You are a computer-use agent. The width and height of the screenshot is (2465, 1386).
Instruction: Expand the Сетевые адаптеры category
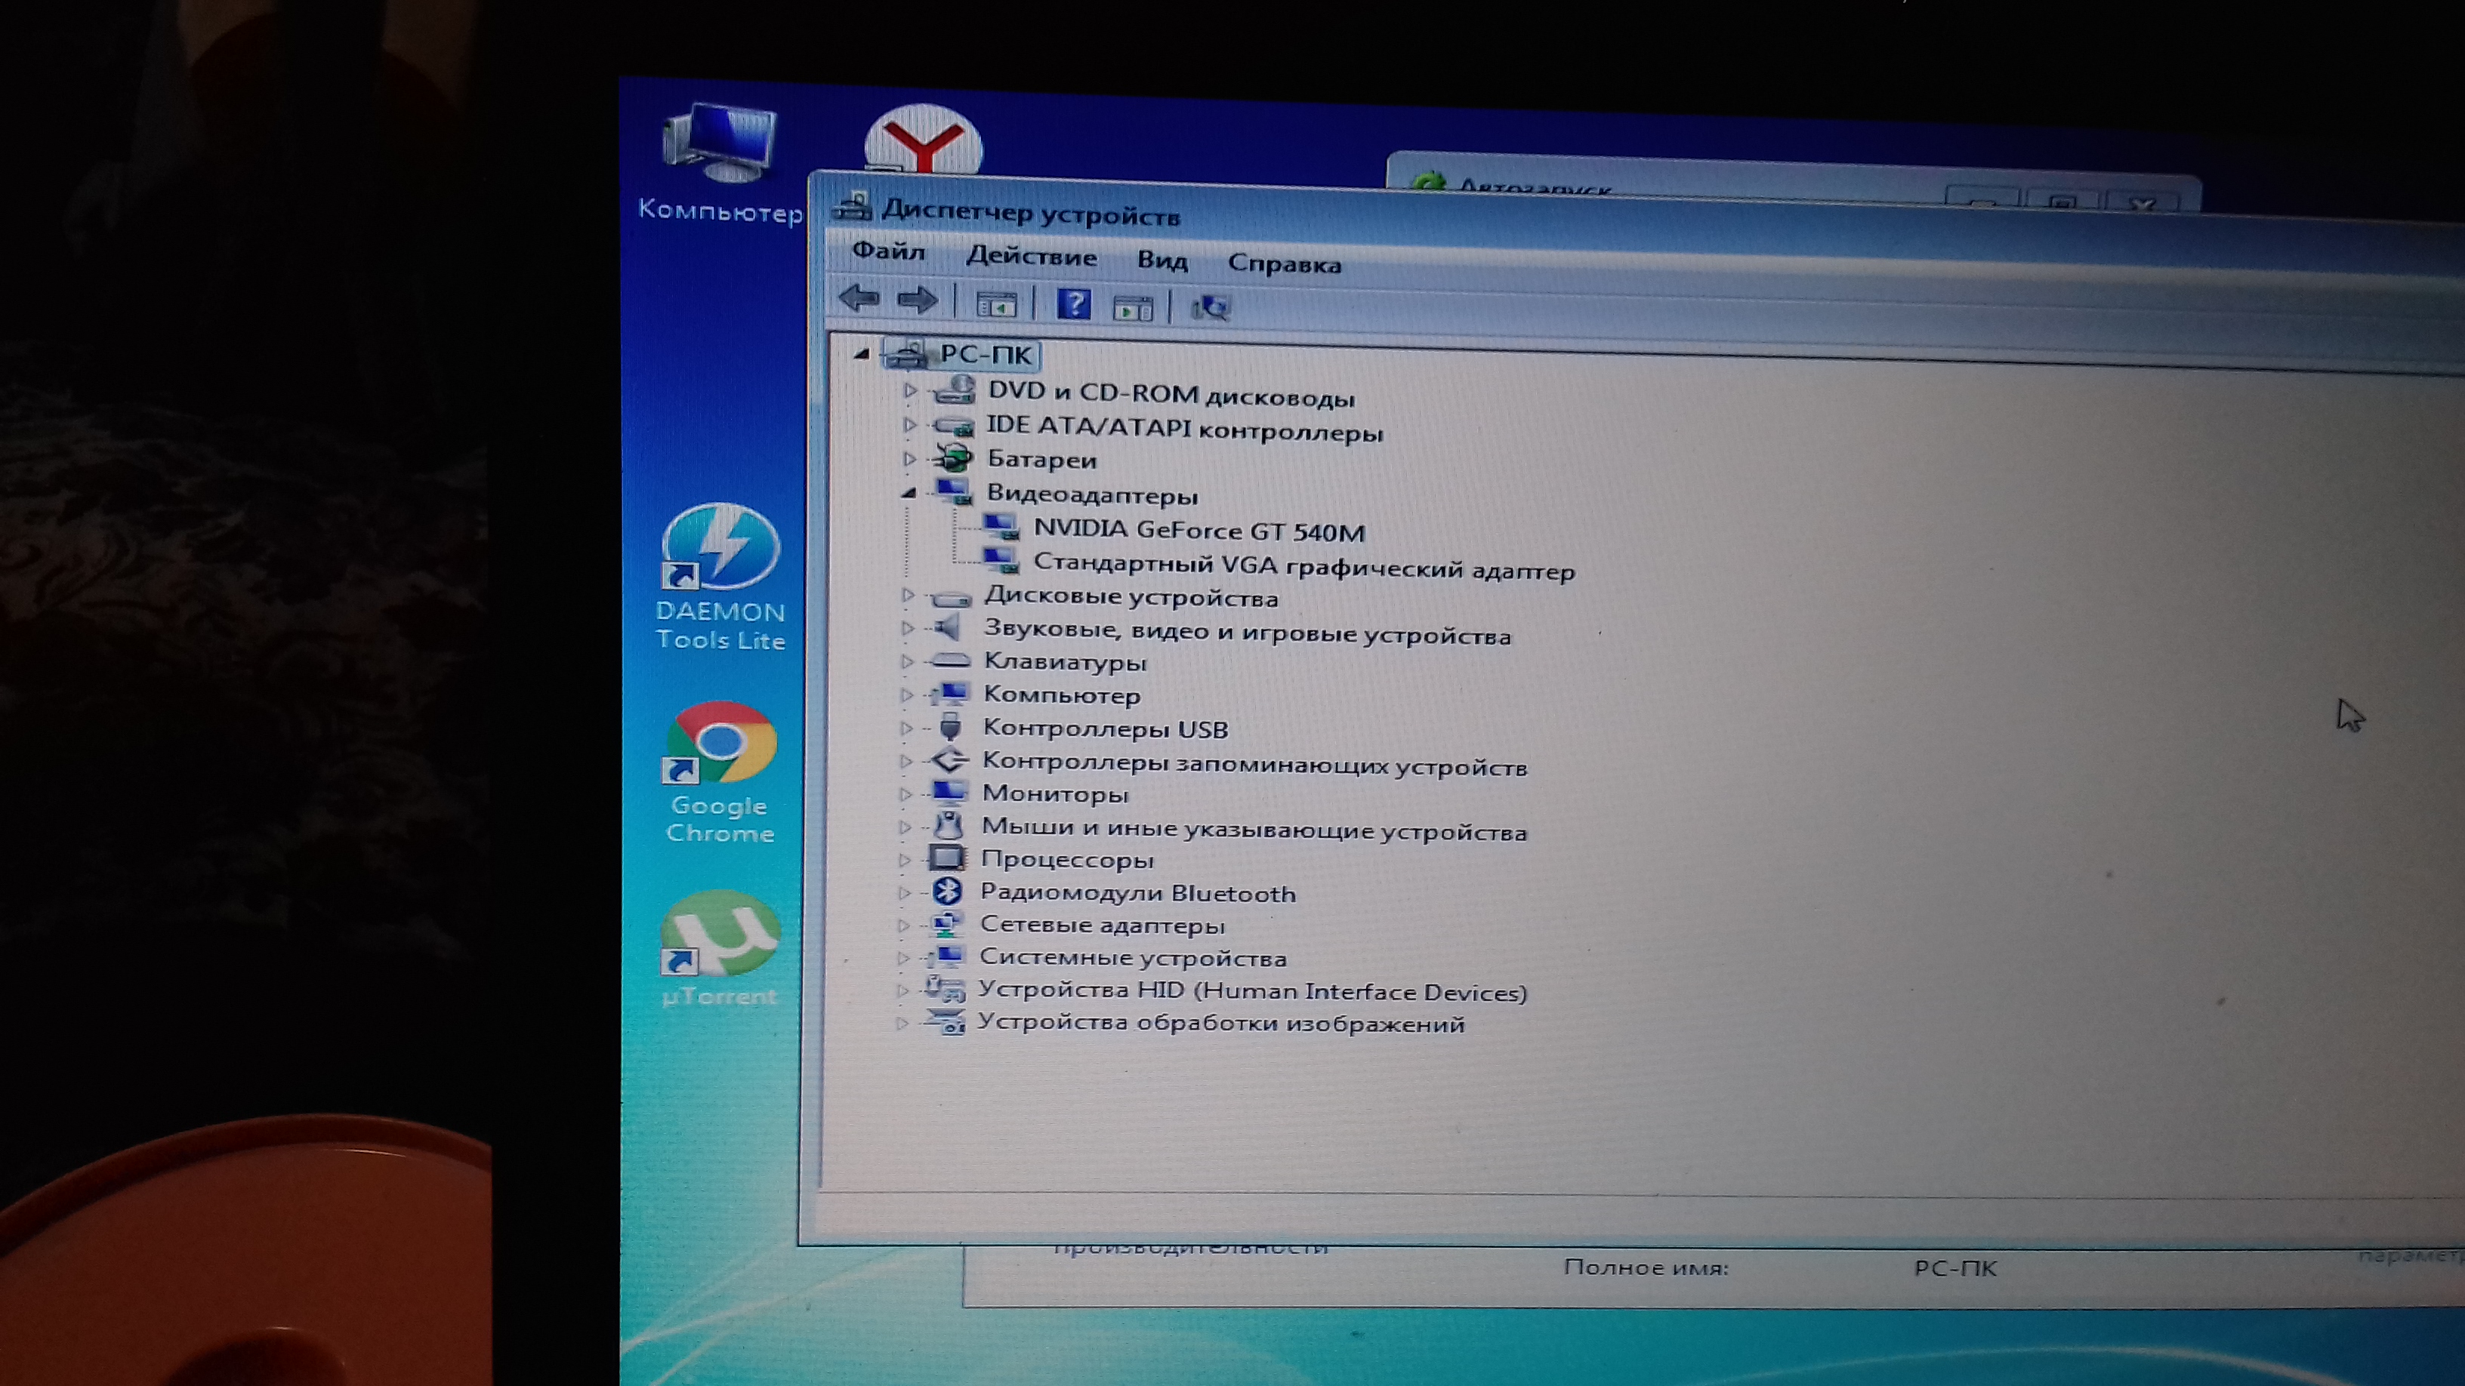(902, 925)
